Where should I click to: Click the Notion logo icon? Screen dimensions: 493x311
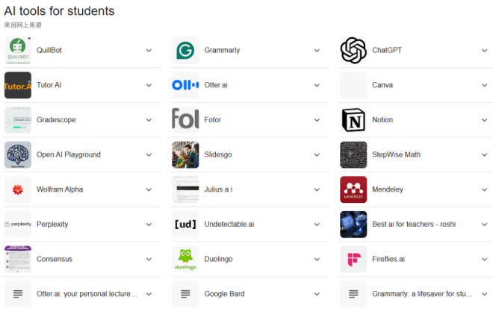pos(353,120)
